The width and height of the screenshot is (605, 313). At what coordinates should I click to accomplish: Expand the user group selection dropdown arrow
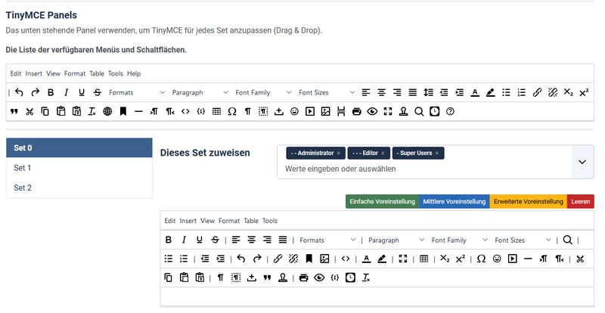pos(582,162)
